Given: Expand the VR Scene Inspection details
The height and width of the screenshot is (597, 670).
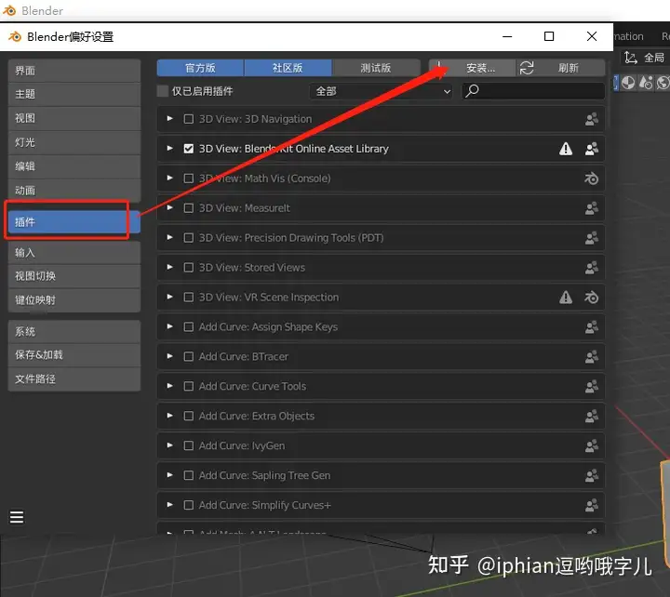Looking at the screenshot, I should pyautogui.click(x=170, y=297).
